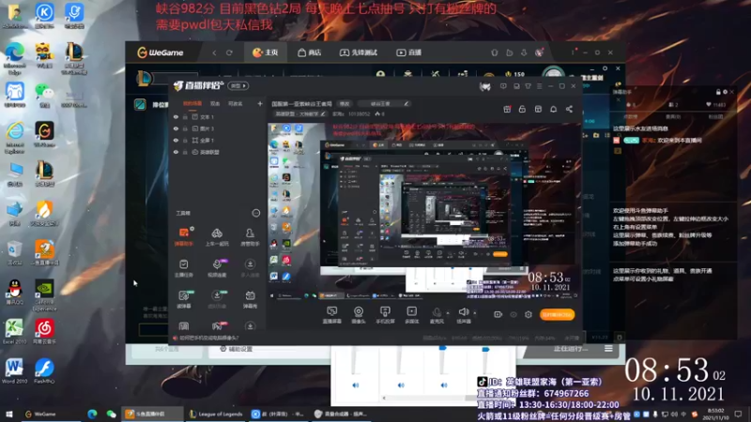
Task: Open the 视频连麦 tool
Action: pyautogui.click(x=217, y=268)
